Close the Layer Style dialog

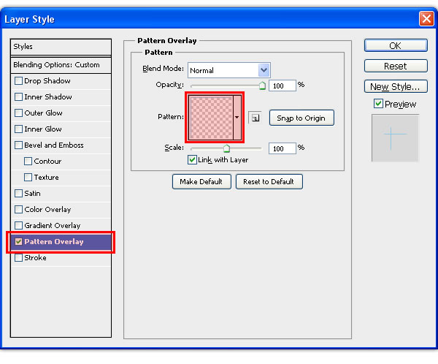tap(426, 19)
